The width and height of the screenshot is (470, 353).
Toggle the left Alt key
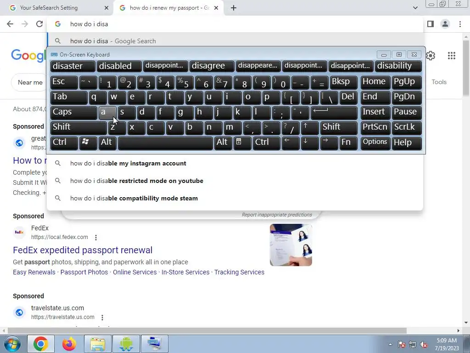pyautogui.click(x=107, y=143)
